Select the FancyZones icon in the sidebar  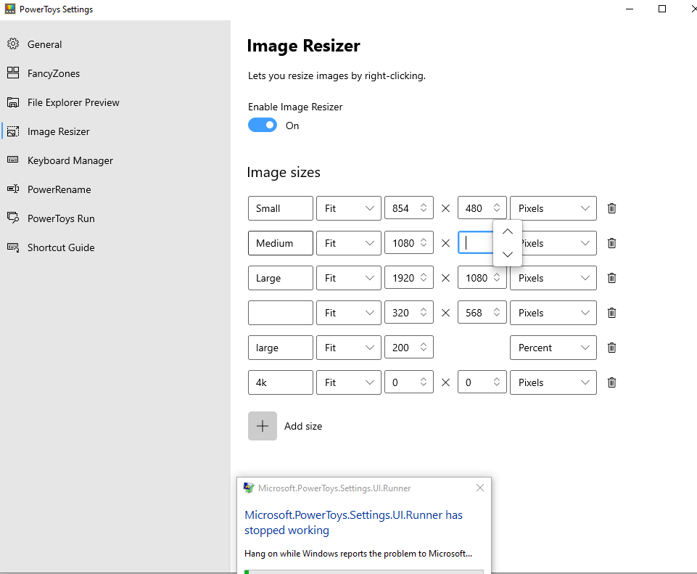(13, 73)
